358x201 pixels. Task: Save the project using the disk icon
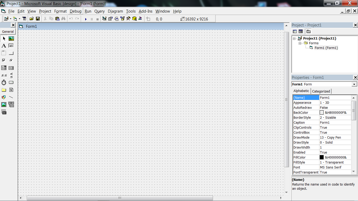[38, 19]
